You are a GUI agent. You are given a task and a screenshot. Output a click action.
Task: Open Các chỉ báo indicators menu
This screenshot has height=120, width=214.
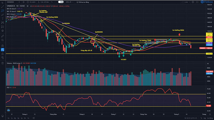(43, 2)
